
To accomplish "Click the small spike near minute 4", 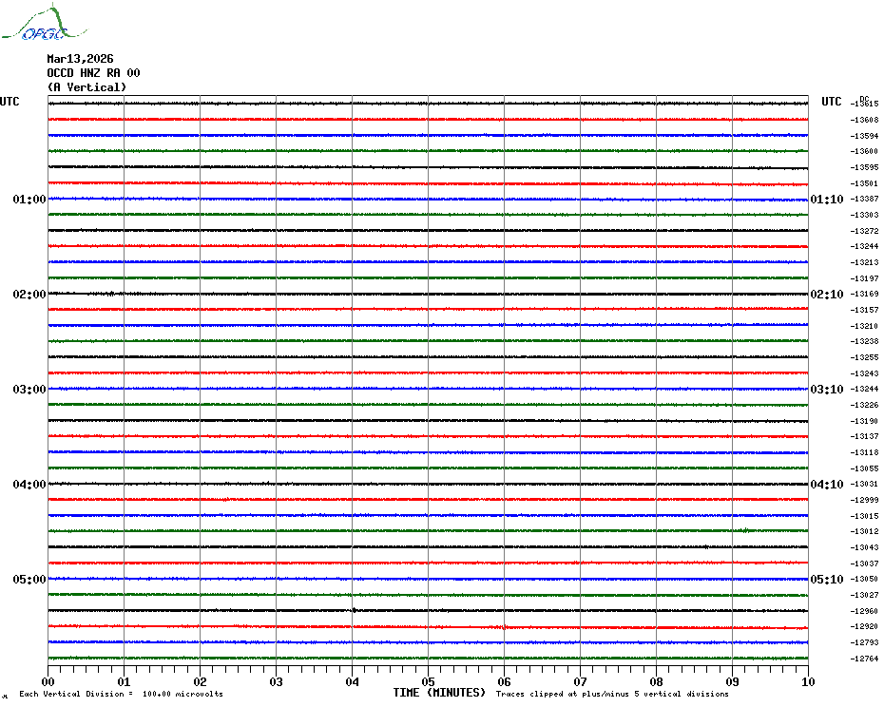I will [x=354, y=610].
